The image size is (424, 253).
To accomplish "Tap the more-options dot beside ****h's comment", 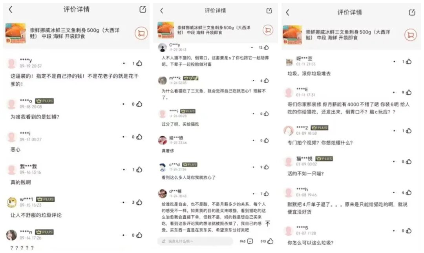I will click(394, 192).
